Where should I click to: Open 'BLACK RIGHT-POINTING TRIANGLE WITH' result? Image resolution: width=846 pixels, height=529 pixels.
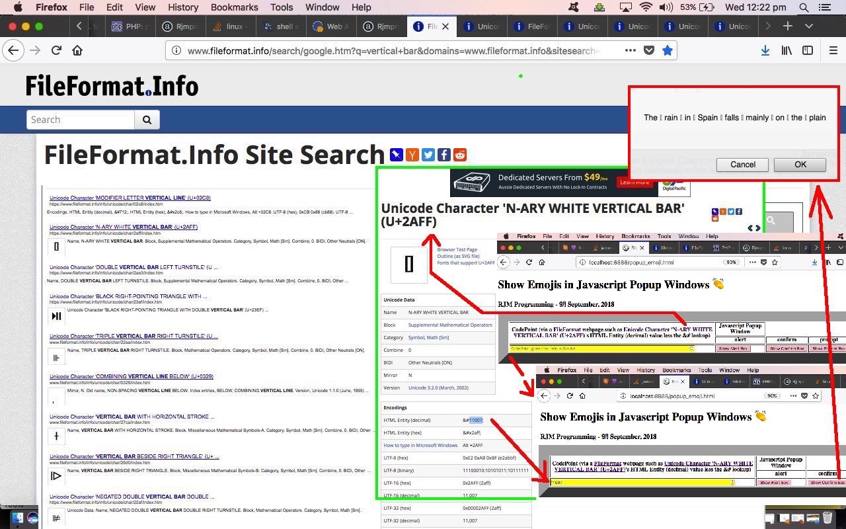(x=128, y=296)
